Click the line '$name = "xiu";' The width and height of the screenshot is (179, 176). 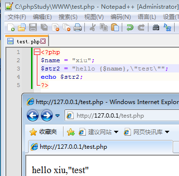pyautogui.click(x=67, y=60)
